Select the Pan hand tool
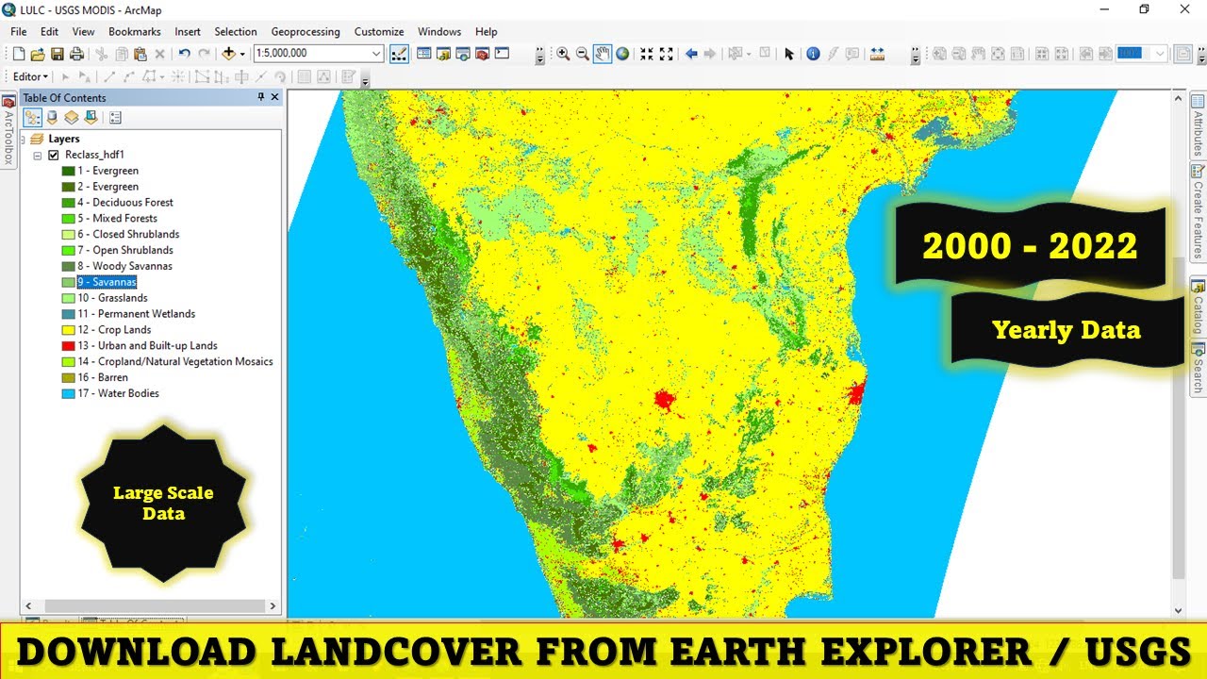 click(x=603, y=55)
